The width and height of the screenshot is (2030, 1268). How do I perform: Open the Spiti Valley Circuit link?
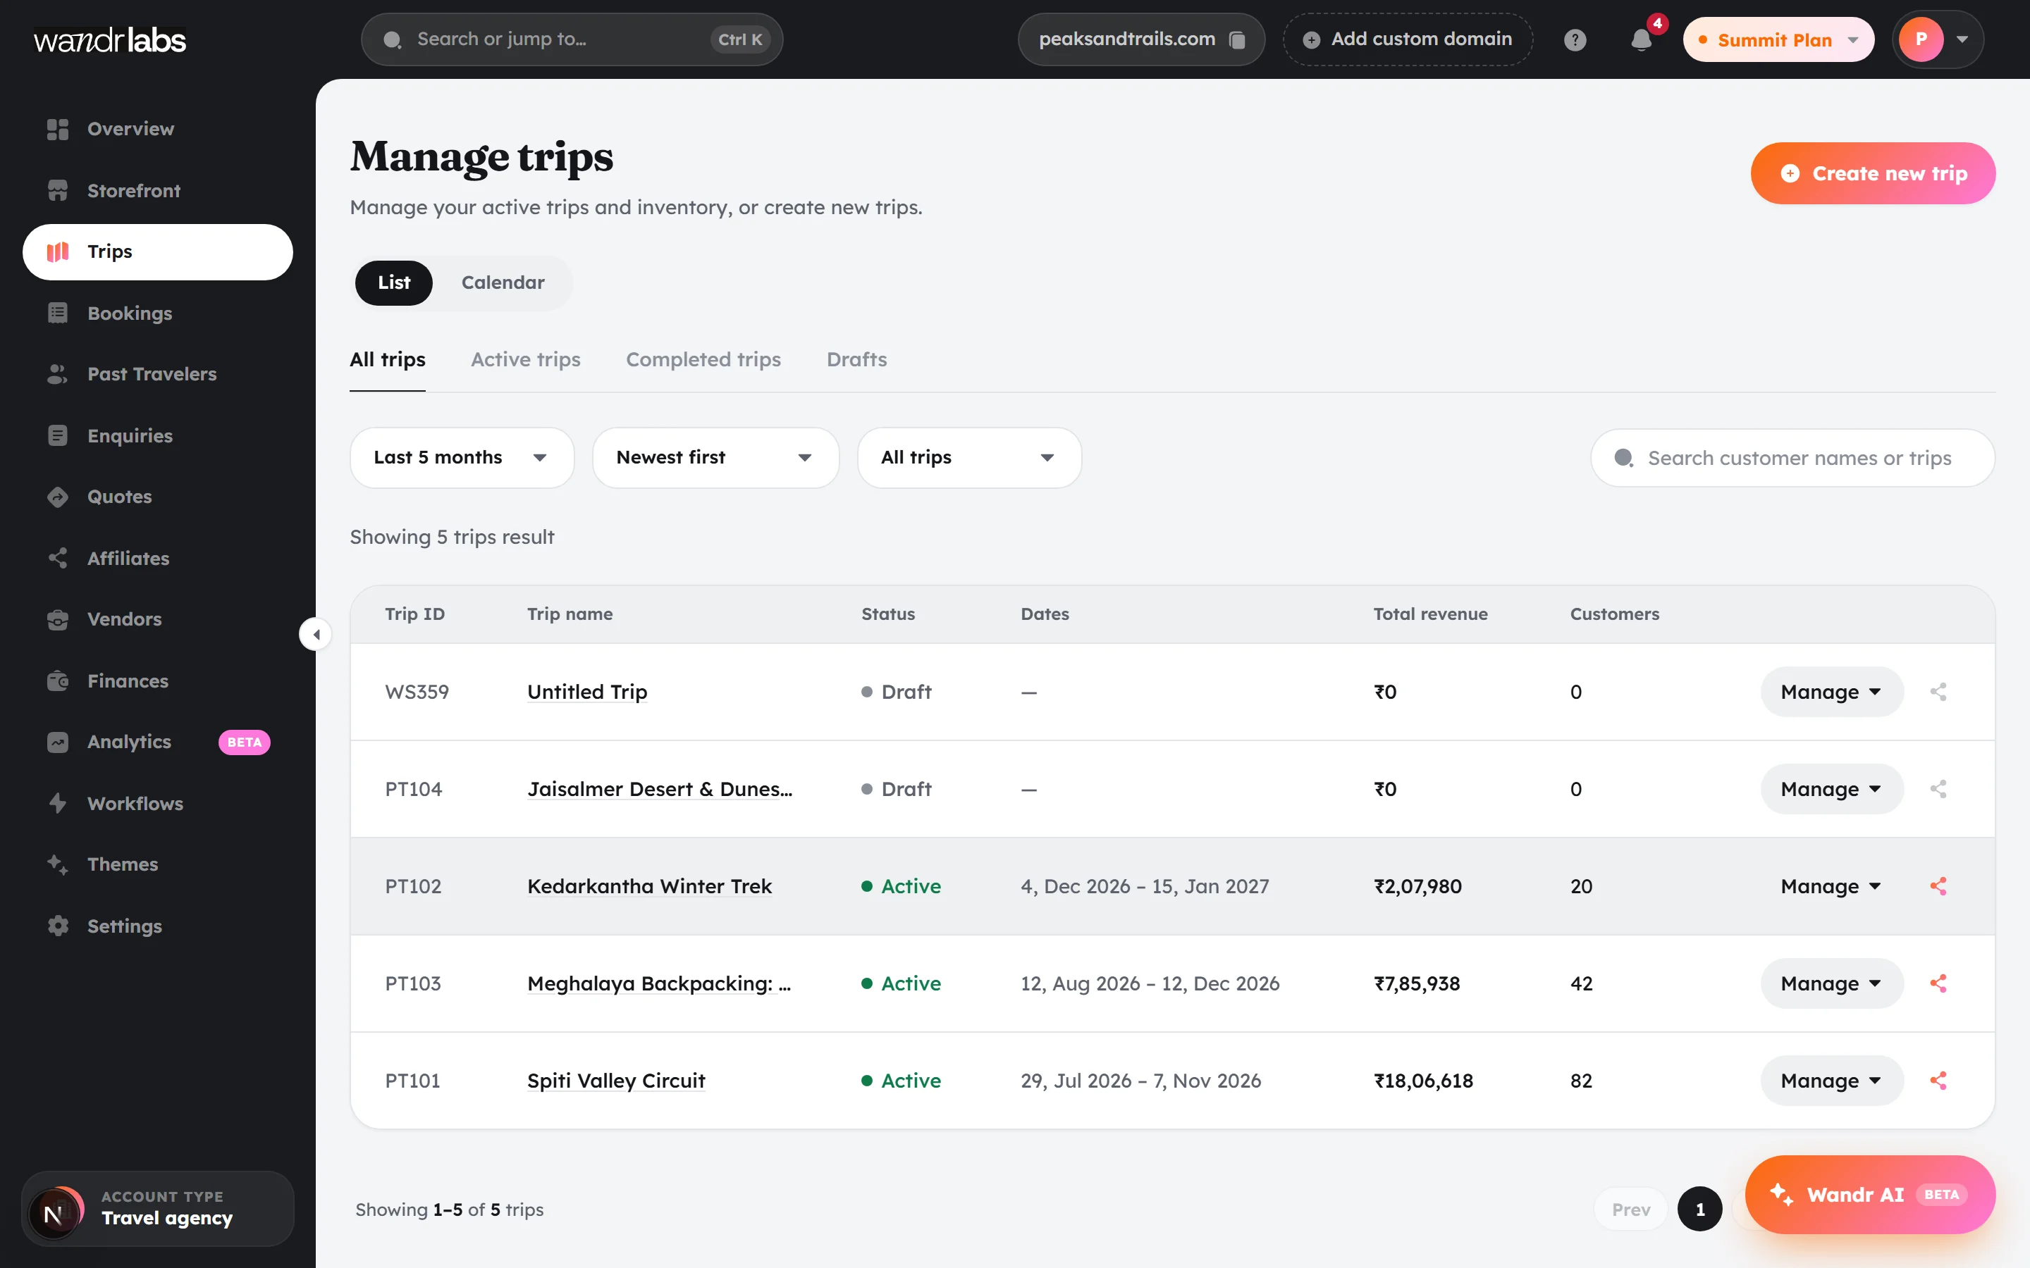616,1081
